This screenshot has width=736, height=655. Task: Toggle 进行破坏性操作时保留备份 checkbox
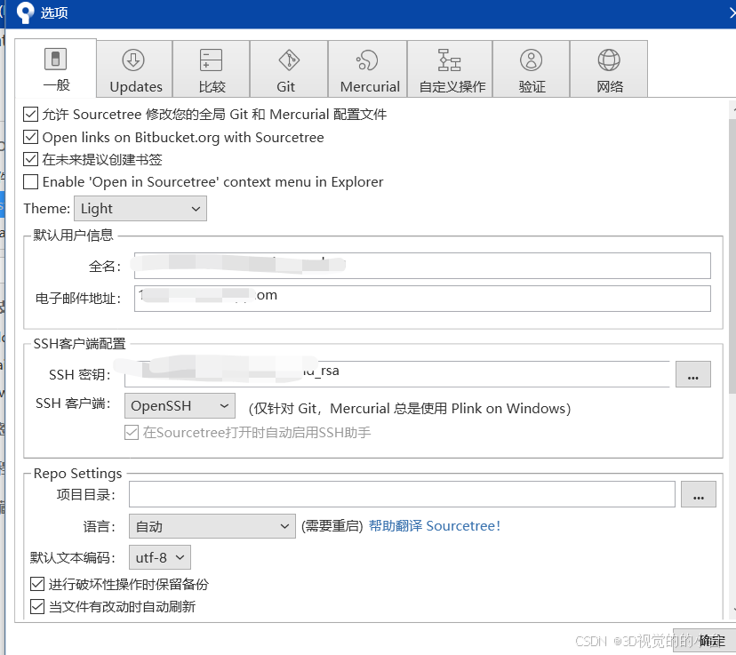coord(37,584)
